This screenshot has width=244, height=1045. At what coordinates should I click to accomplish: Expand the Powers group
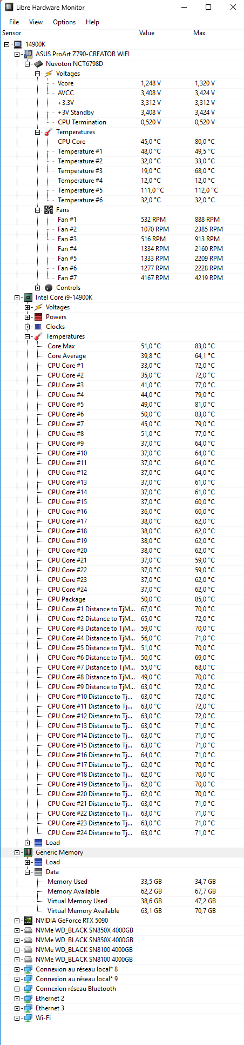pyautogui.click(x=28, y=317)
